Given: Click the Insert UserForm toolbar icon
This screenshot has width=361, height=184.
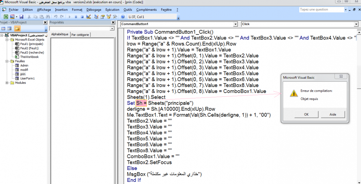Looking at the screenshot, I should click(12, 17).
